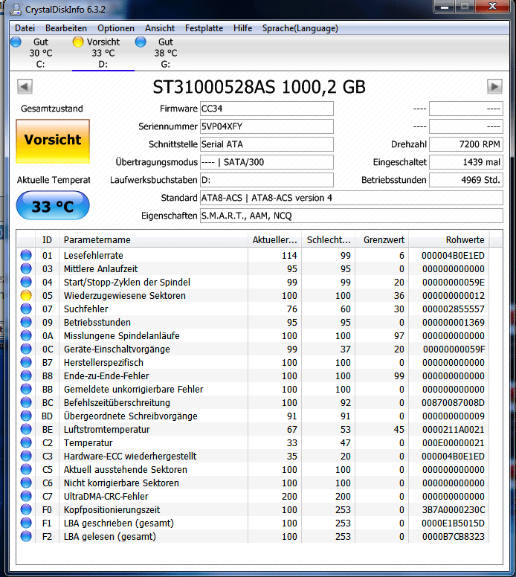Click the Schlecht... column header

coord(329,240)
